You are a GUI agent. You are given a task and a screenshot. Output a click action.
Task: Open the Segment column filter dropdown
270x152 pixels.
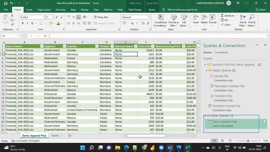(x=65, y=46)
